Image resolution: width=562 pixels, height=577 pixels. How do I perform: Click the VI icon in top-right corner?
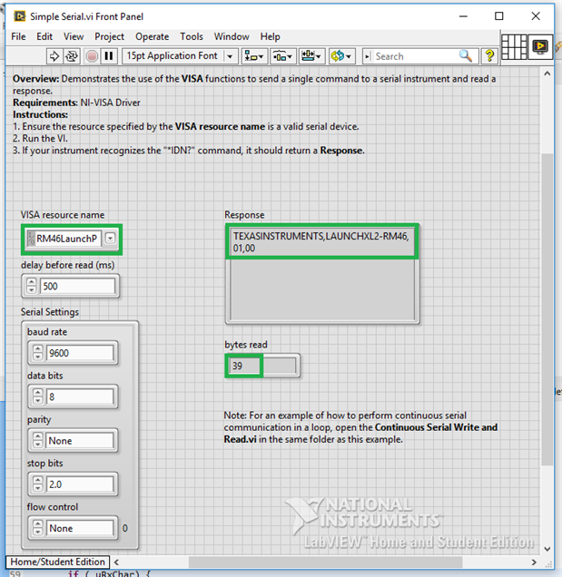click(x=540, y=47)
